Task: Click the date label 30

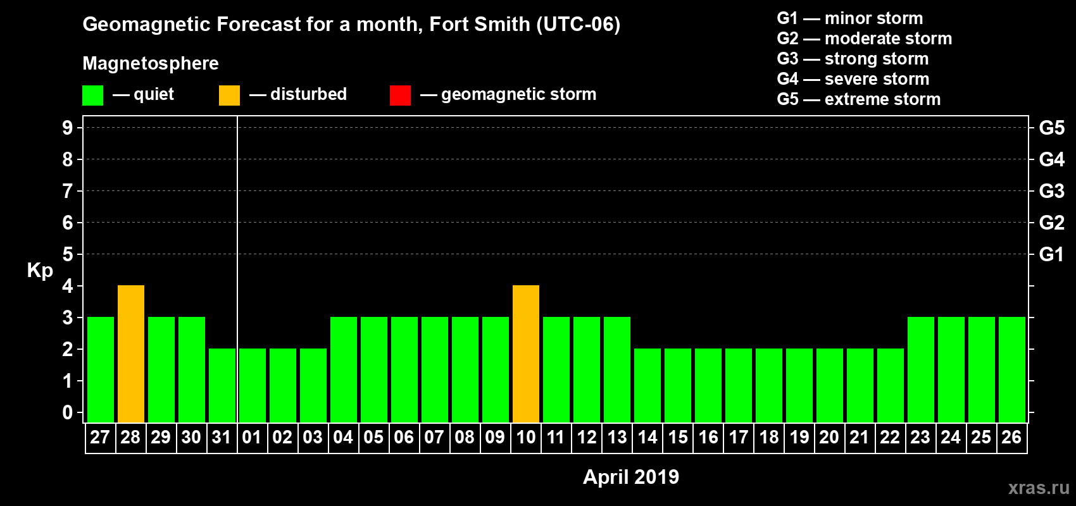Action: pos(191,438)
